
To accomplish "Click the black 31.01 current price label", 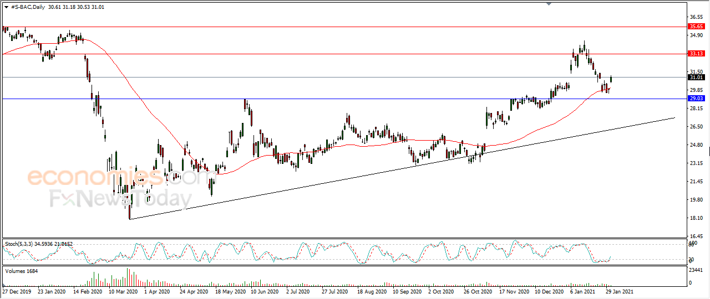I will [x=696, y=78].
